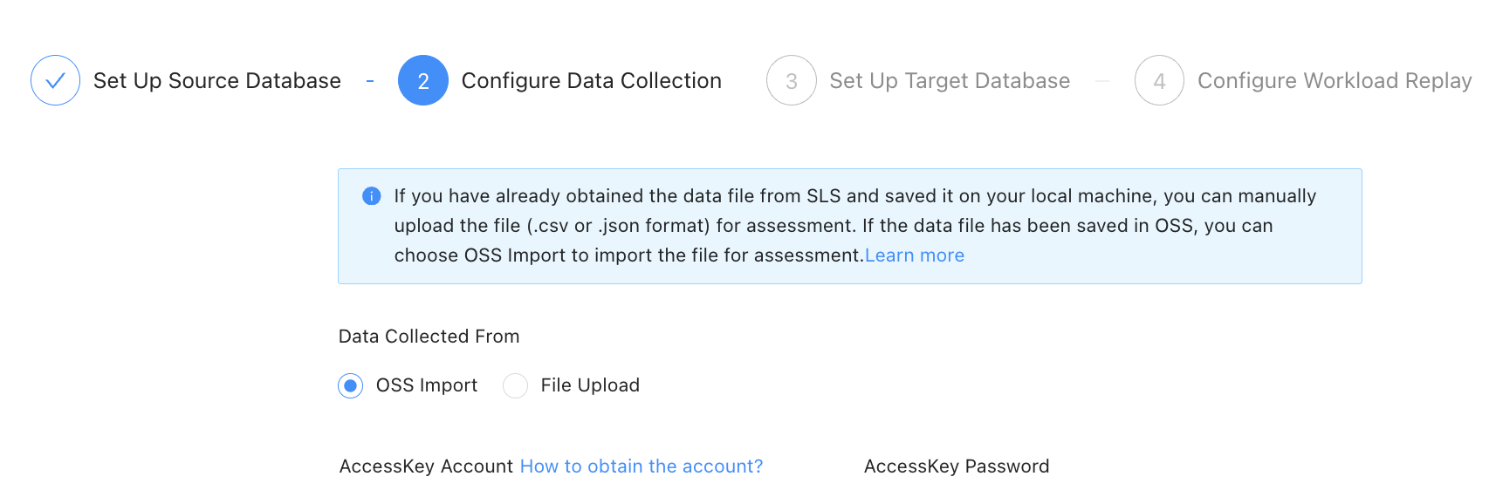Go to Set Up Source Database step
The image size is (1489, 490).
217,80
